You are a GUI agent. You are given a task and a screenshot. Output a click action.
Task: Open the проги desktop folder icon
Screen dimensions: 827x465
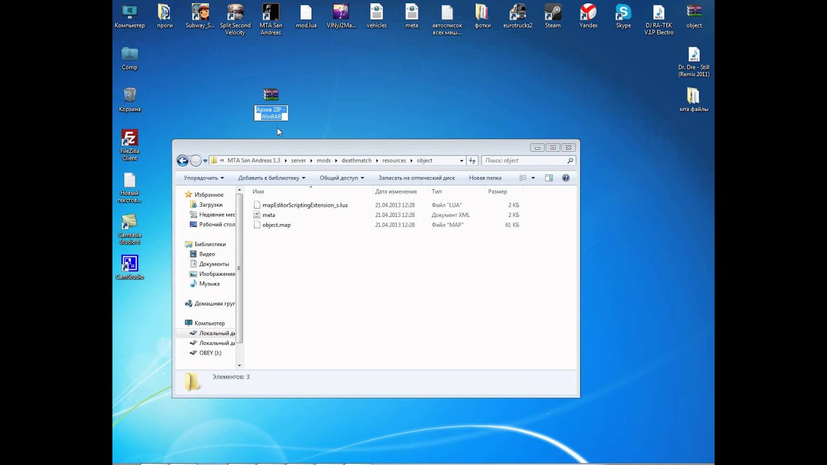pyautogui.click(x=165, y=17)
